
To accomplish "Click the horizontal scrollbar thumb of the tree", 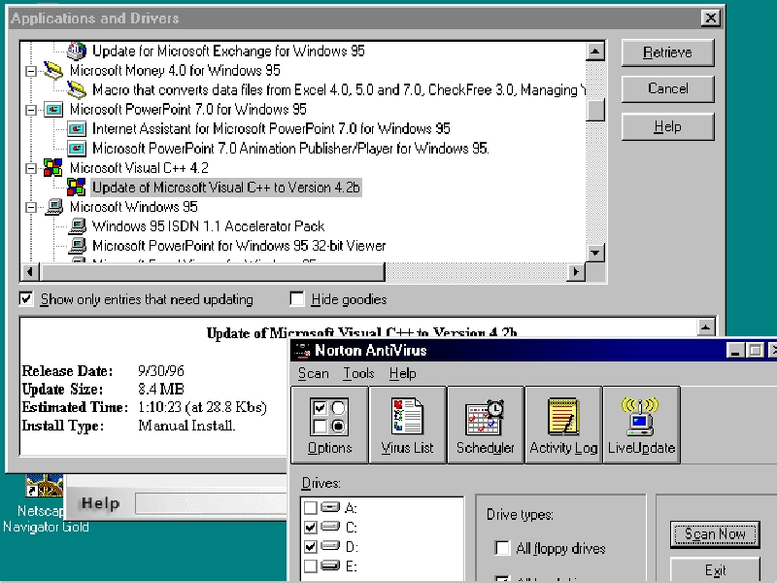I will tap(213, 272).
